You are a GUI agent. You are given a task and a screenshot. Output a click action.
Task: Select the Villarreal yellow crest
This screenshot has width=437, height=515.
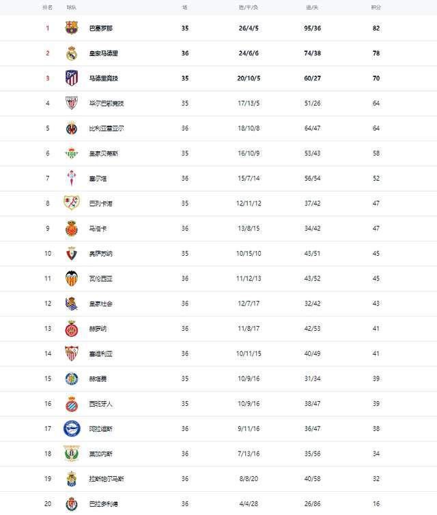click(71, 128)
